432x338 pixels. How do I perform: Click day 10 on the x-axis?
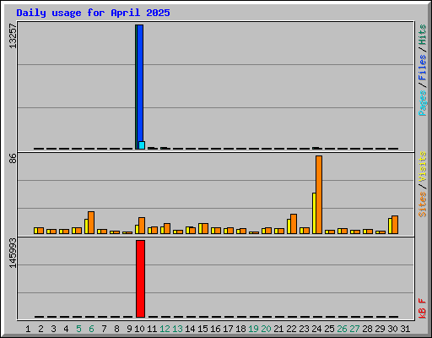click(x=139, y=329)
